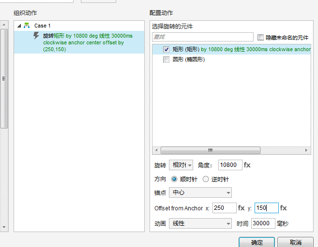Click the Offset x field with 250

(224, 208)
